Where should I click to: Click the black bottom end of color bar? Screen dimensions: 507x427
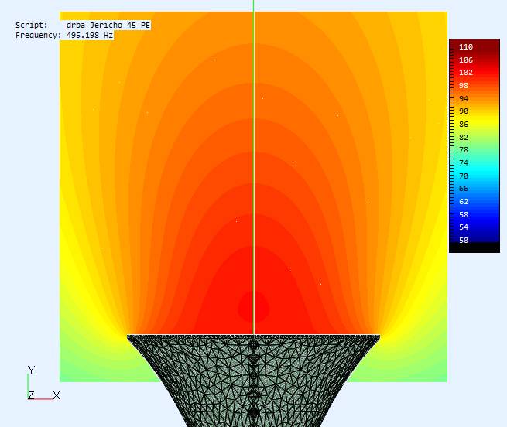pos(474,248)
